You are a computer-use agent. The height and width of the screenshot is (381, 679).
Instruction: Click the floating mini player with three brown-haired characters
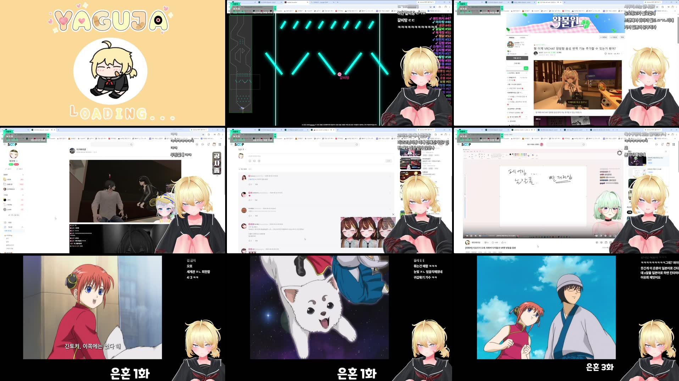coord(368,232)
